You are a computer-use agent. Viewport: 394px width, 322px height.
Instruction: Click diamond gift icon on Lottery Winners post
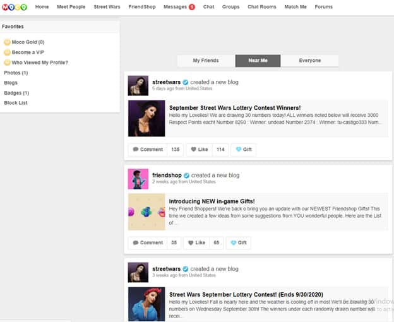coord(239,149)
